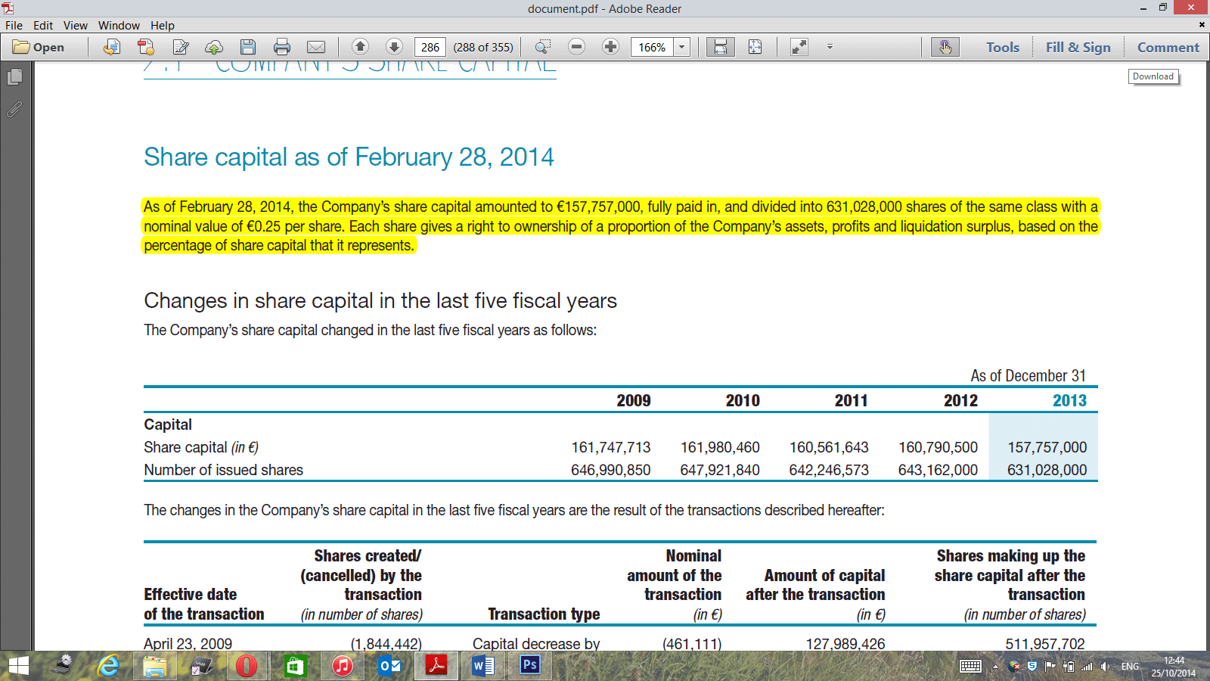Go to the next page with down arrow
Viewport: 1210px width, 681px height.
[x=394, y=47]
